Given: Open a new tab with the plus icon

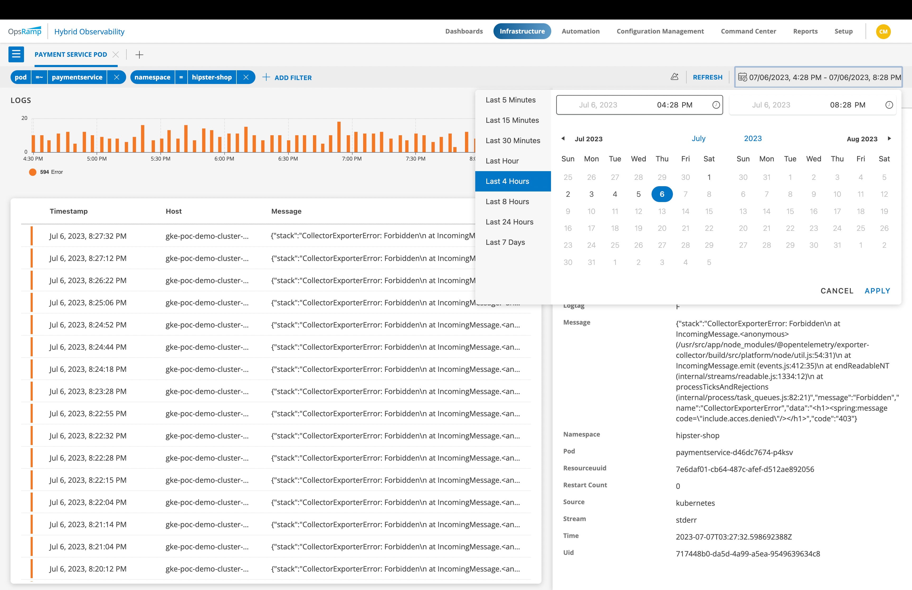Looking at the screenshot, I should coord(139,54).
